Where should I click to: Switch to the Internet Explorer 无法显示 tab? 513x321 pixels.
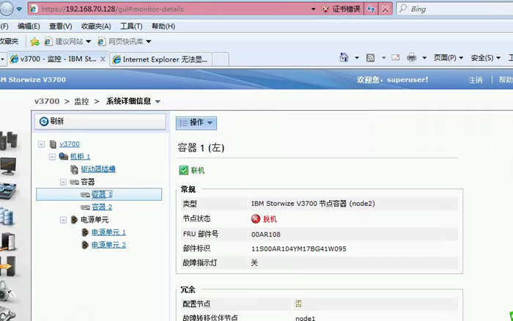pos(160,59)
